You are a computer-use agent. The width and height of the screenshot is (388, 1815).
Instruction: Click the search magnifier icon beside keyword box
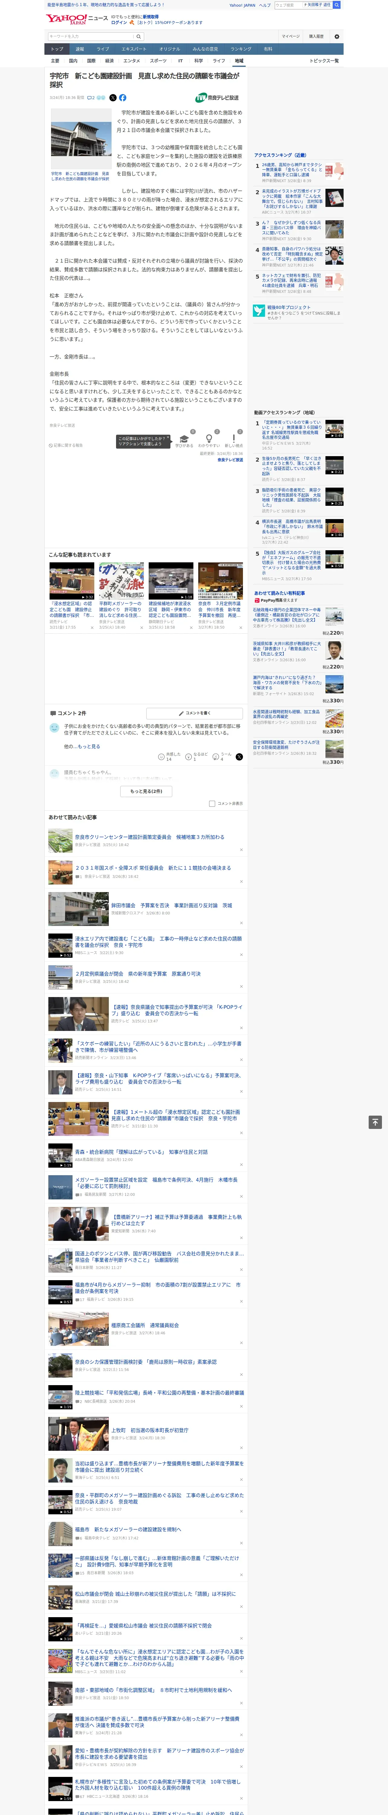click(139, 37)
